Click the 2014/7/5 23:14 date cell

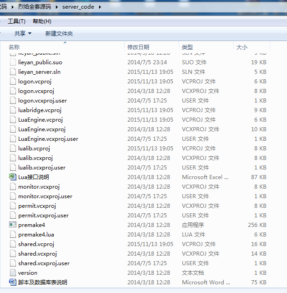pos(147,62)
